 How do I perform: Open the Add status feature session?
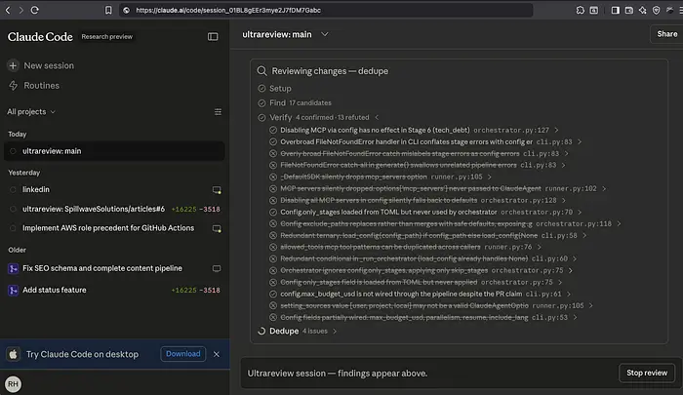114,290
